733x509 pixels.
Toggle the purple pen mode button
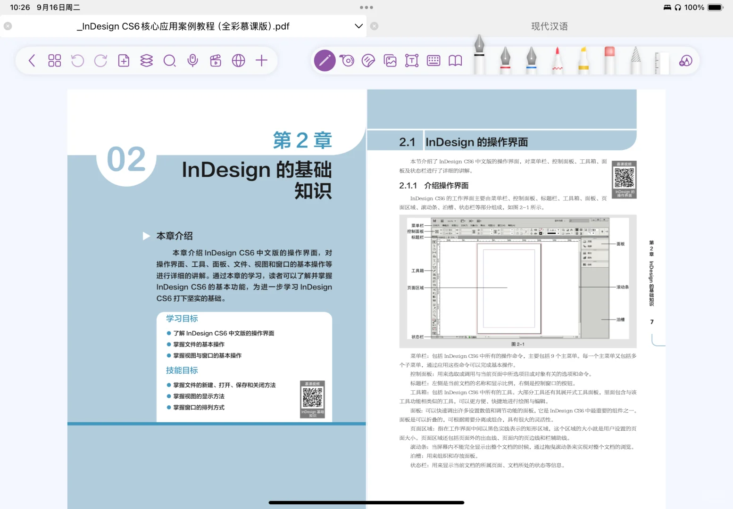tap(325, 60)
